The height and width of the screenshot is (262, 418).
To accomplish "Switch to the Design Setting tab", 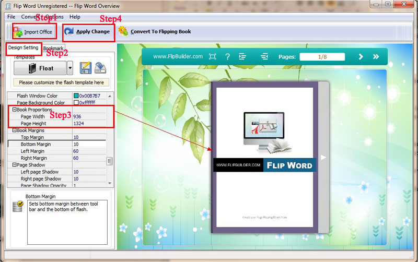I will (24, 48).
